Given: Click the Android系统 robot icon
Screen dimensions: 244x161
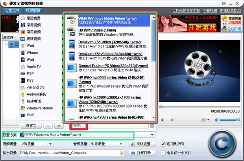Looking at the screenshot, I should pyautogui.click(x=23, y=94).
